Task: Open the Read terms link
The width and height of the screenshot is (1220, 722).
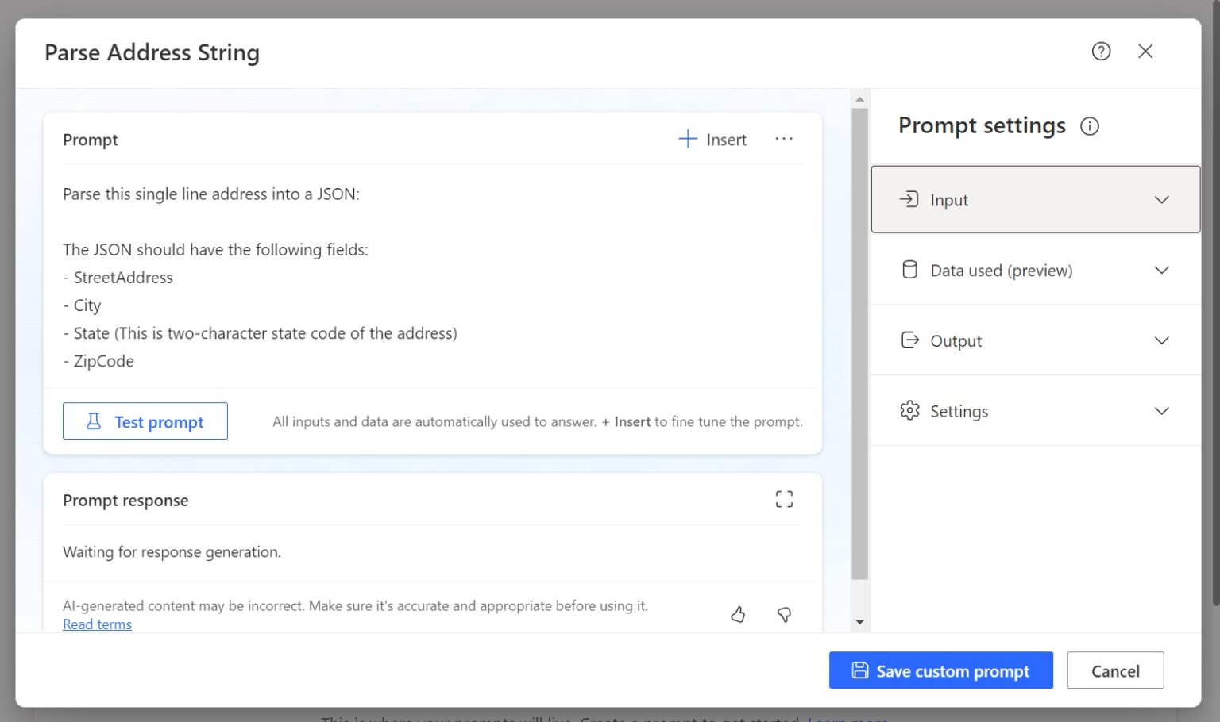Action: (97, 624)
